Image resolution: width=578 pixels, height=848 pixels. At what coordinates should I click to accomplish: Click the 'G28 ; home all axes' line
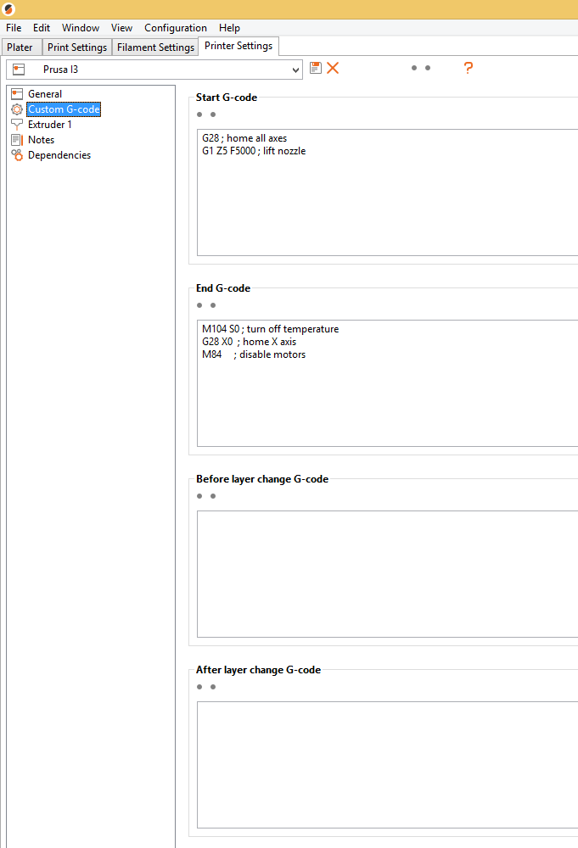(244, 138)
